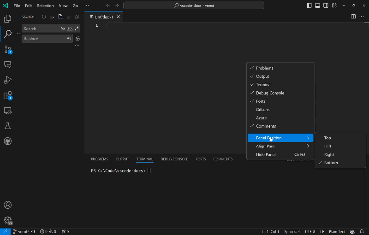Click Ln 1, Col 1 status item
This screenshot has width=369, height=235.
271,231
